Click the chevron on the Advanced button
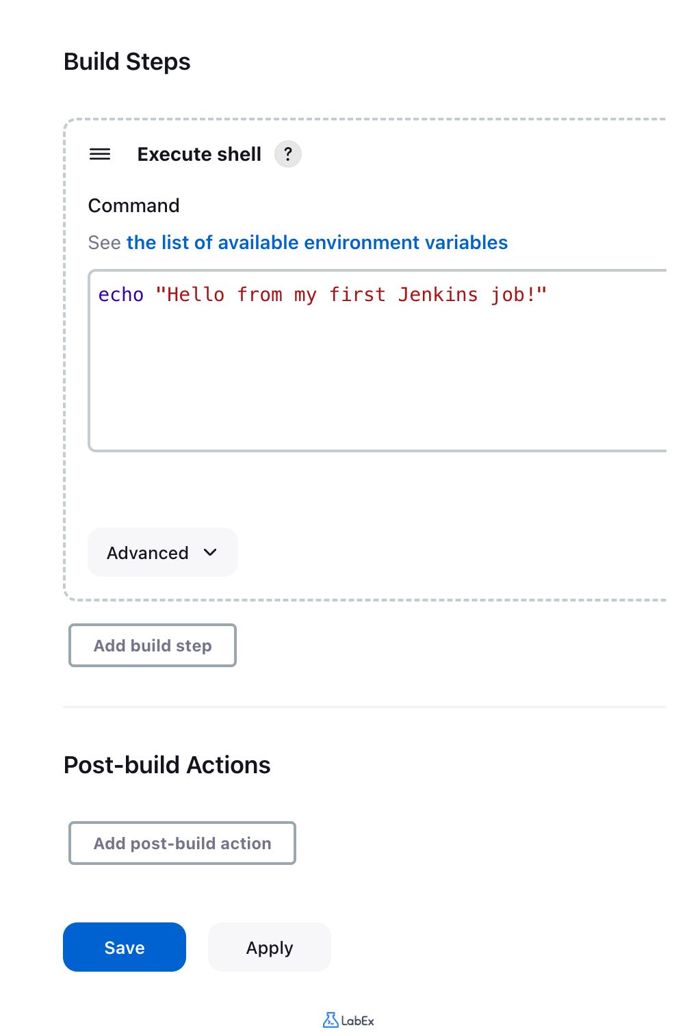This screenshot has width=698, height=1036. pos(210,552)
